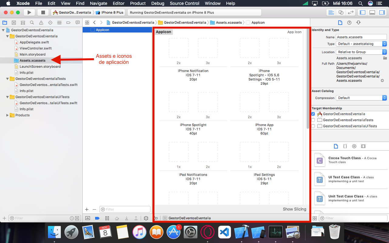The width and height of the screenshot is (389, 243).
Task: Enable GestorDeEventosEventaliaUITests target membership
Action: (x=313, y=126)
